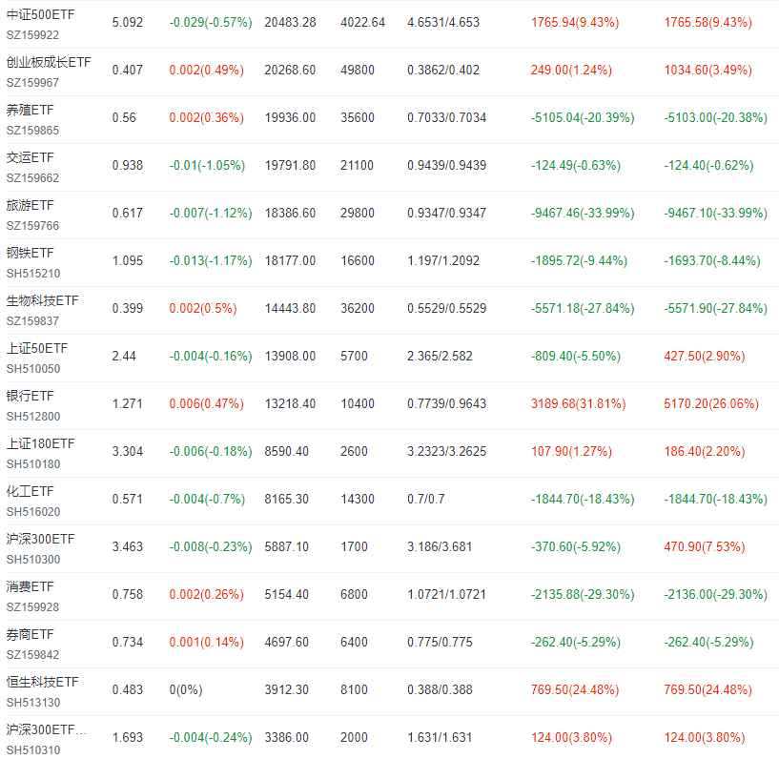
Task: Click the profit 1765.58(9.43%)
Action: (707, 23)
